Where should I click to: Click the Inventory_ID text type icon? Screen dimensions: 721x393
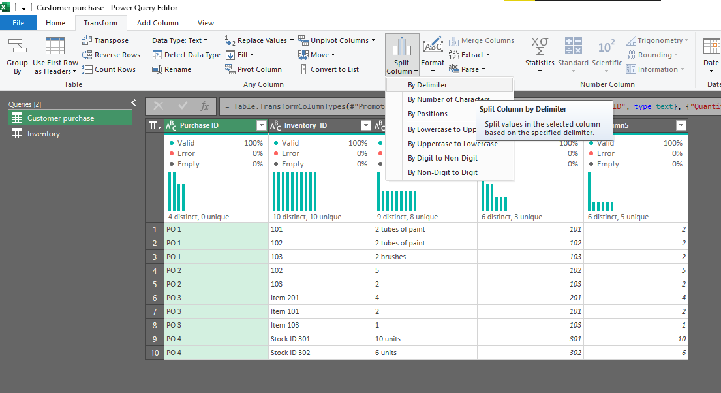point(275,125)
